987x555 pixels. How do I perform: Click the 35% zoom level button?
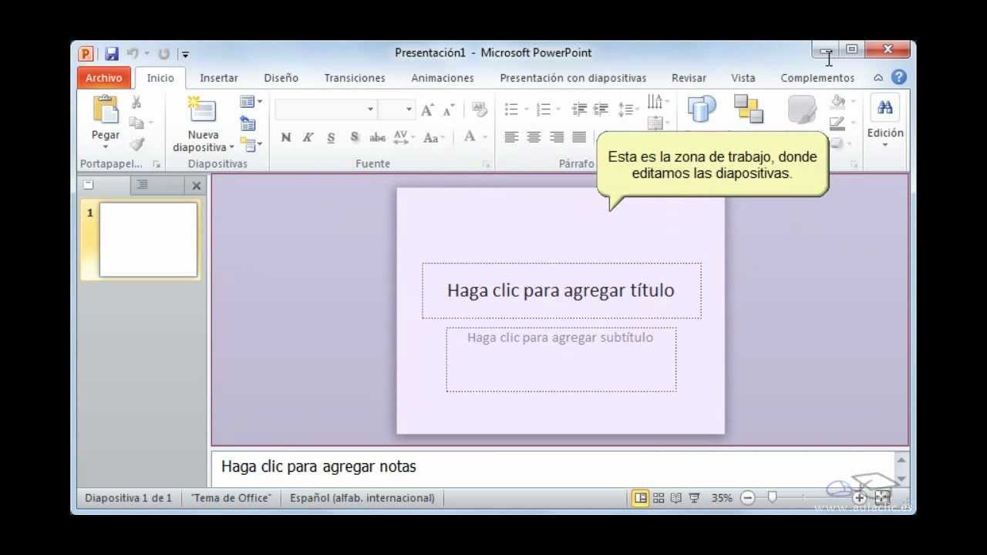[x=722, y=498]
